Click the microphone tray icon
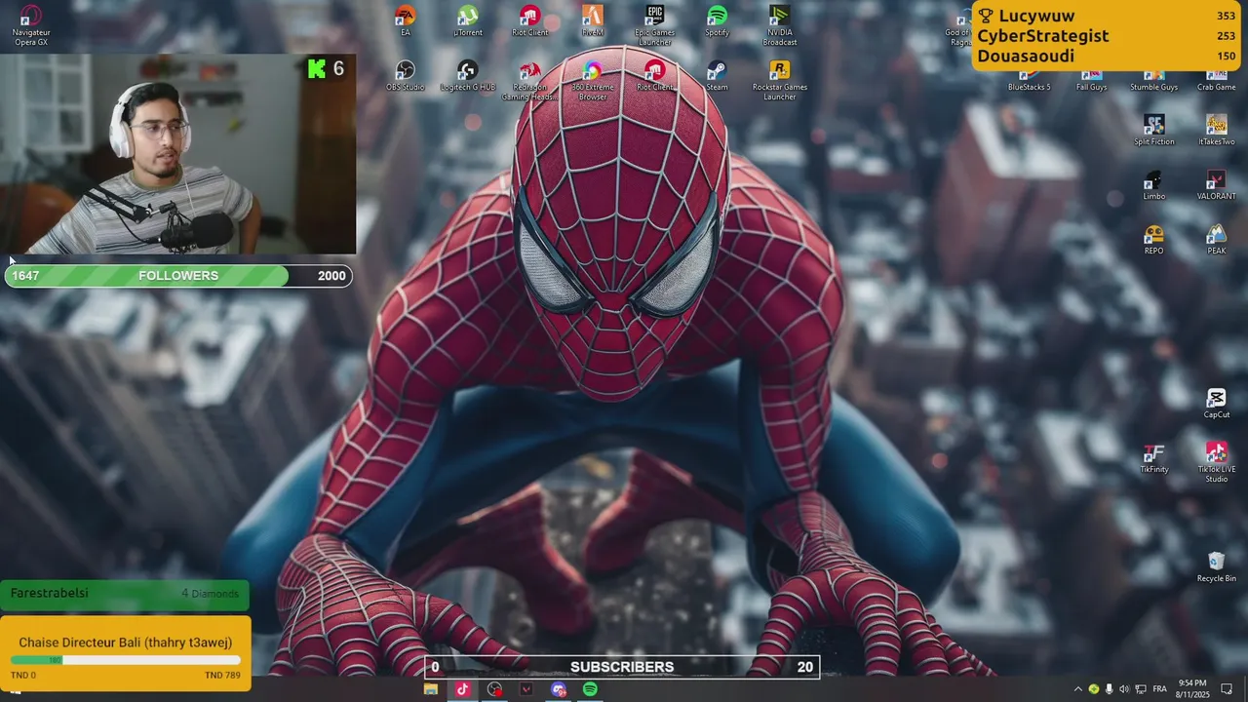The image size is (1248, 702). pos(1109,689)
